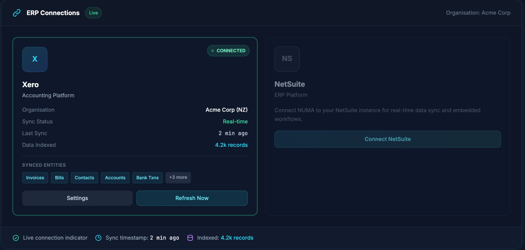Click the Real-time sync status value
525x250 pixels.
(235, 122)
